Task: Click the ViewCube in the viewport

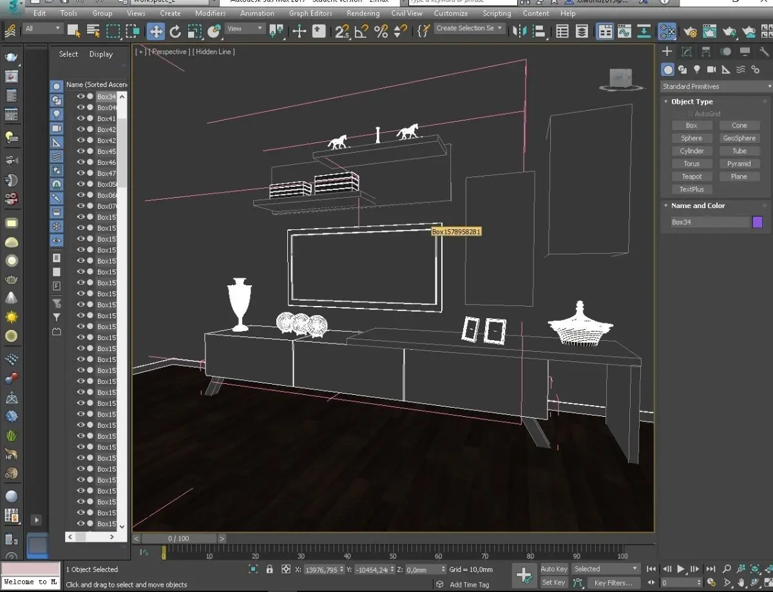Action: click(621, 79)
